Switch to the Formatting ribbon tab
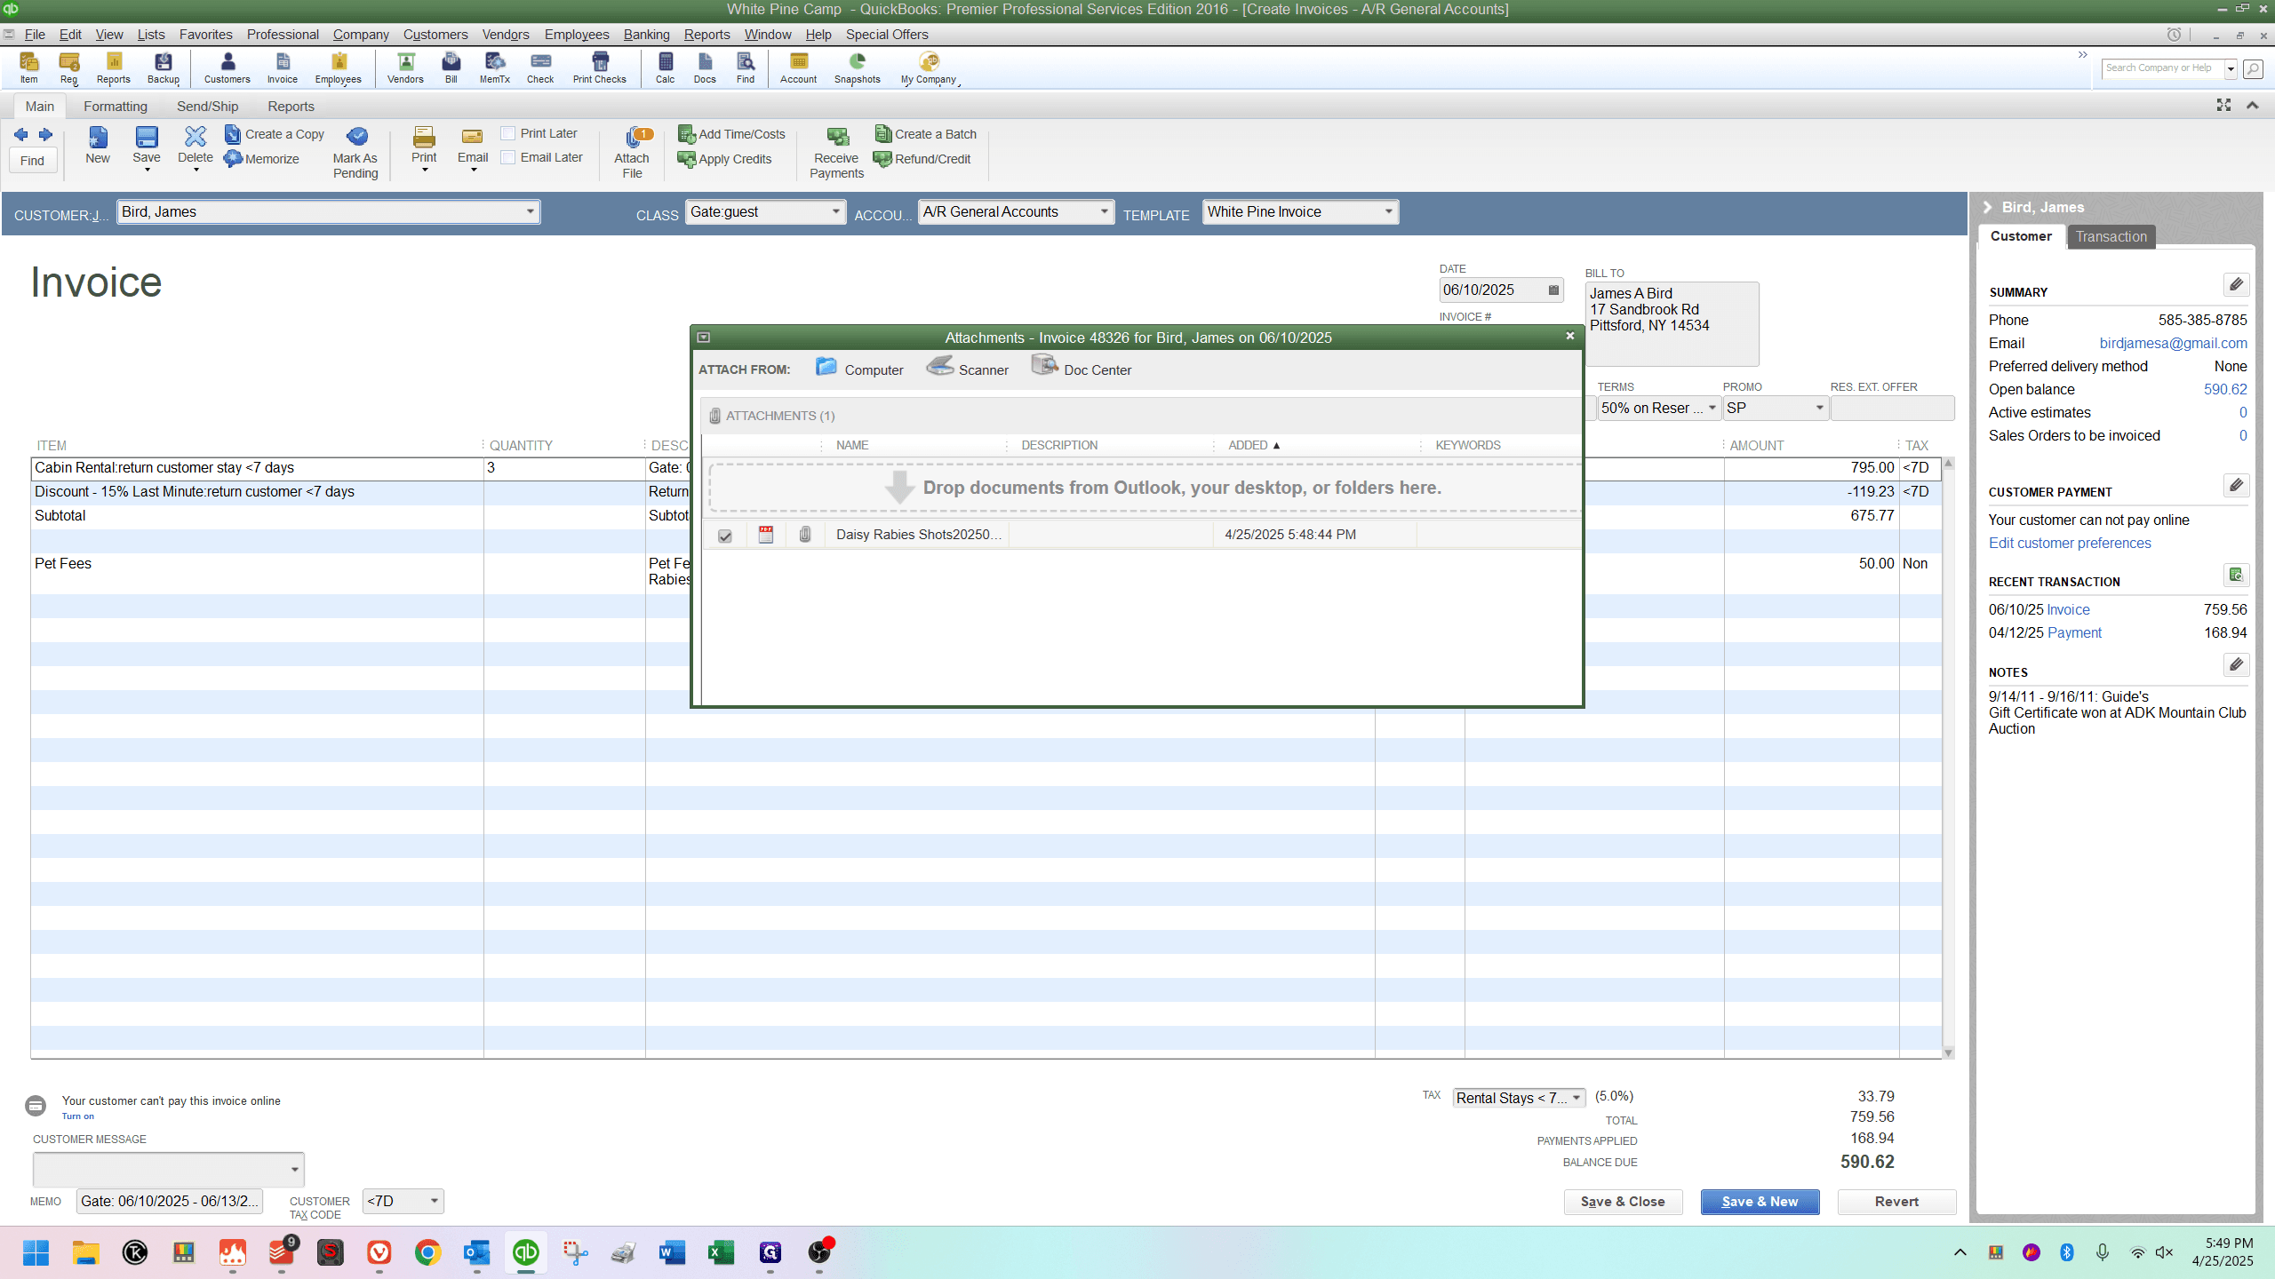Image resolution: width=2275 pixels, height=1279 pixels. pyautogui.click(x=116, y=107)
